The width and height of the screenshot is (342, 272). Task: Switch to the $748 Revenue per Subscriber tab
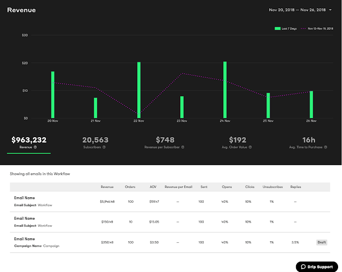(x=165, y=143)
